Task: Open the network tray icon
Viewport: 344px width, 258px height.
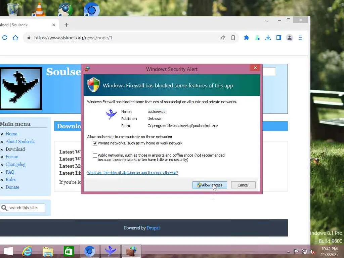Action: point(304,251)
